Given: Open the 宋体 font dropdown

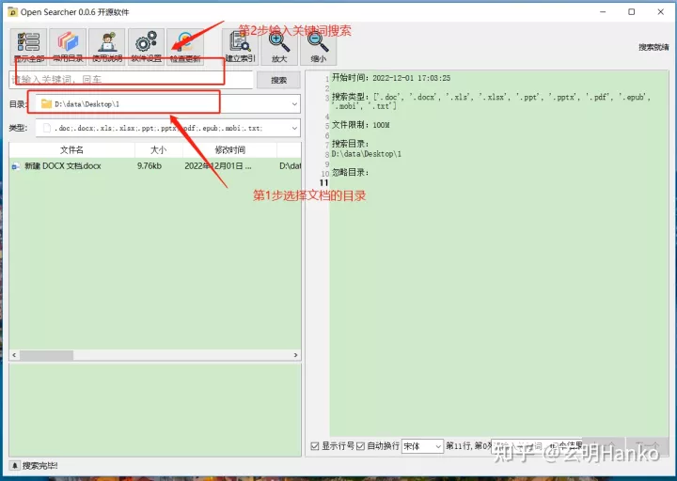Looking at the screenshot, I should [x=422, y=446].
